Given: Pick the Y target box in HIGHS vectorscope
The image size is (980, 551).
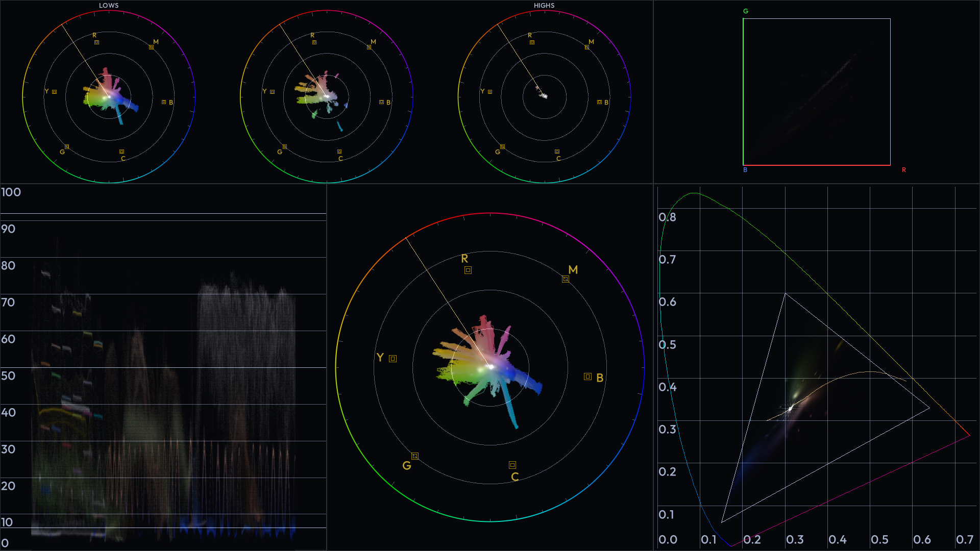Looking at the screenshot, I should (490, 92).
